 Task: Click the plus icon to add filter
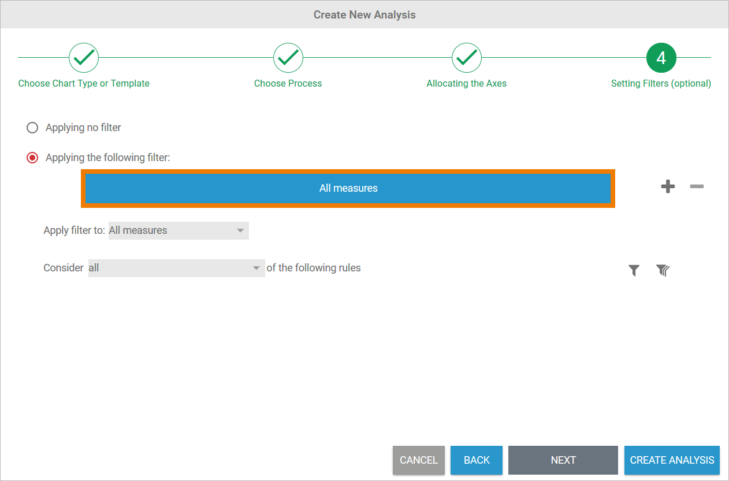coord(668,187)
